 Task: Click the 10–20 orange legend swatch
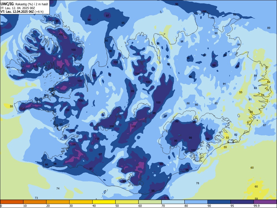click(35, 202)
